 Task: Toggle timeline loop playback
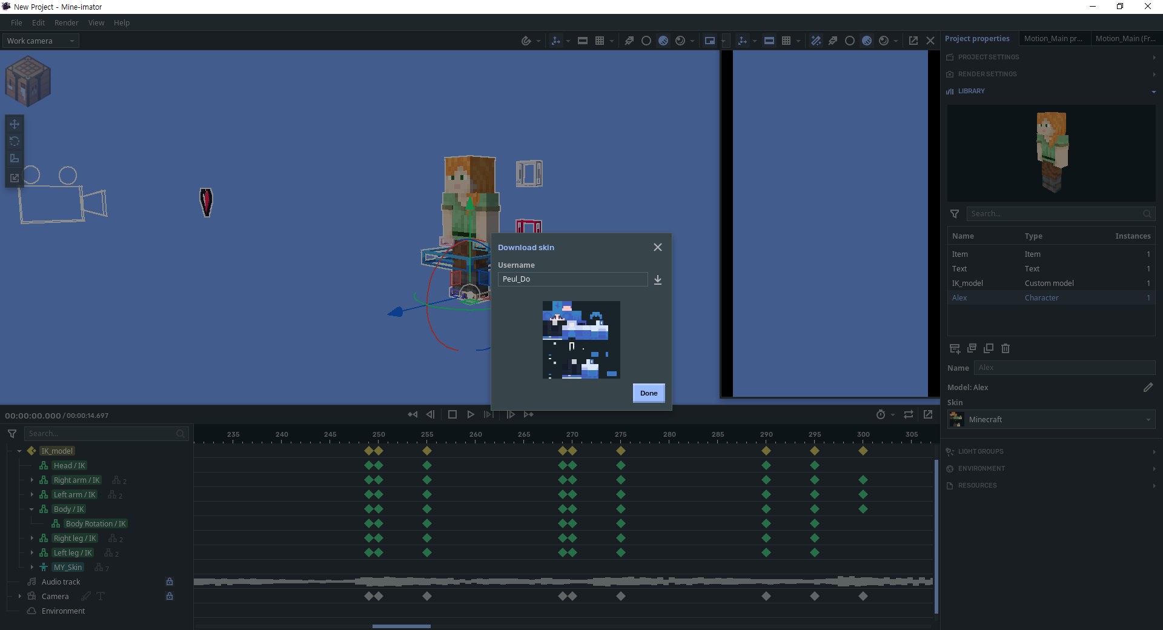pos(909,414)
